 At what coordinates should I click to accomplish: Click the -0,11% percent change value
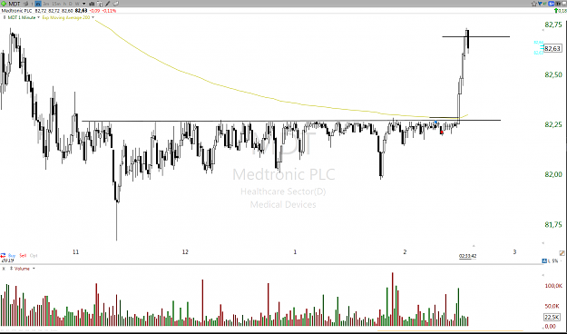(x=109, y=11)
